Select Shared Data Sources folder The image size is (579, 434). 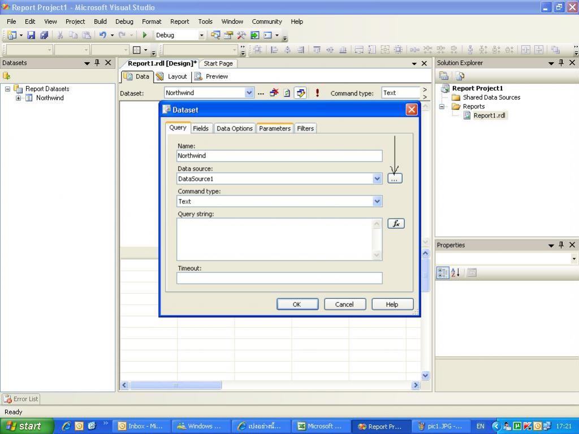tap(491, 97)
